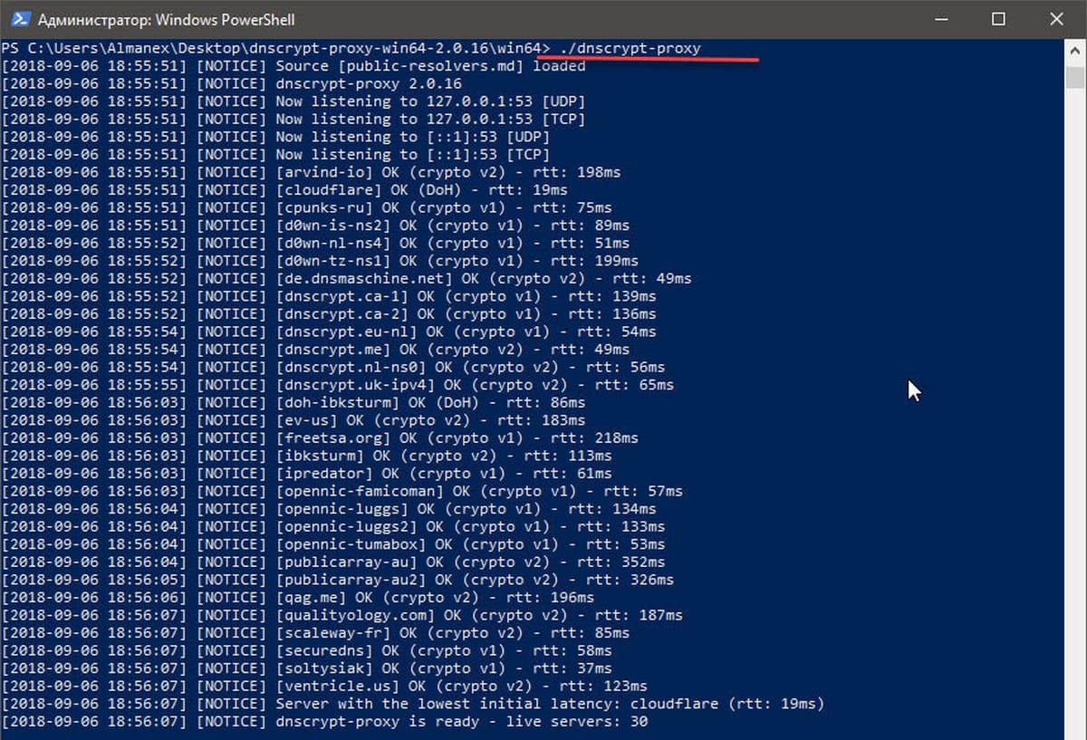The image size is (1087, 740).
Task: Click the window title 'Администратор: Windows PowerShell'
Action: pyautogui.click(x=166, y=19)
